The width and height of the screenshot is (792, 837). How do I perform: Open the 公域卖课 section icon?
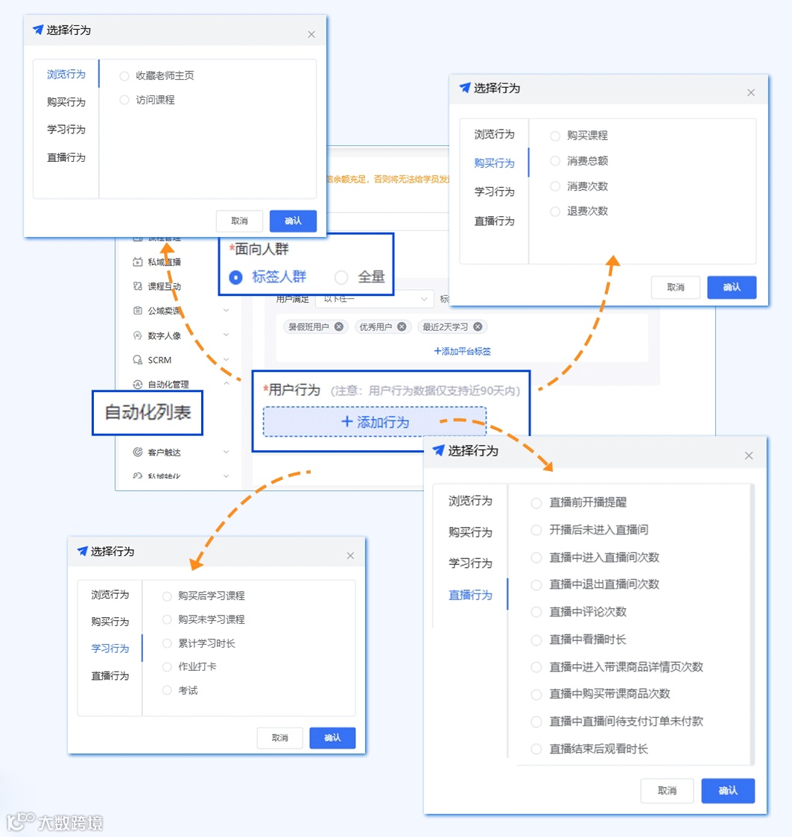pos(137,310)
